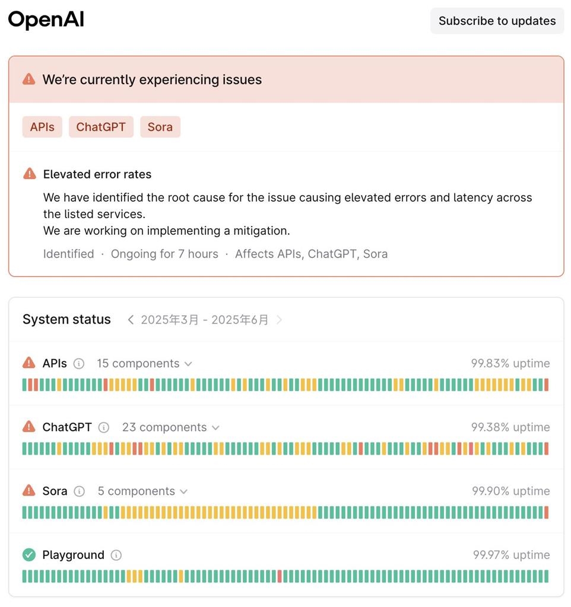Click the Playground info circle icon

[x=116, y=555]
